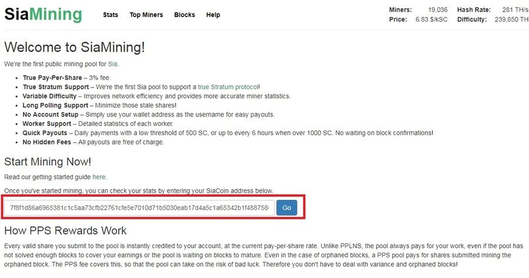Screen dimensions: 529x278
Task: Follow the Sia link in intro
Action: point(113,63)
